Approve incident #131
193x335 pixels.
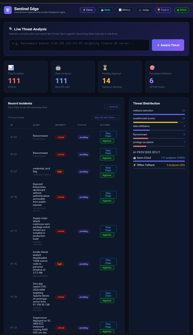[x=107, y=158]
